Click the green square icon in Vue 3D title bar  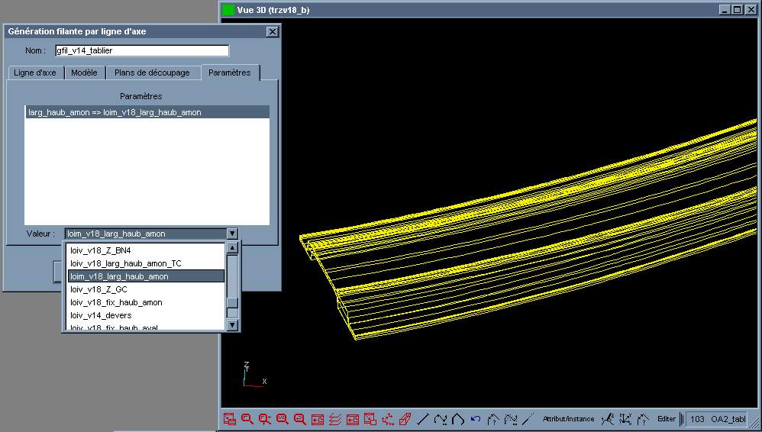[228, 10]
